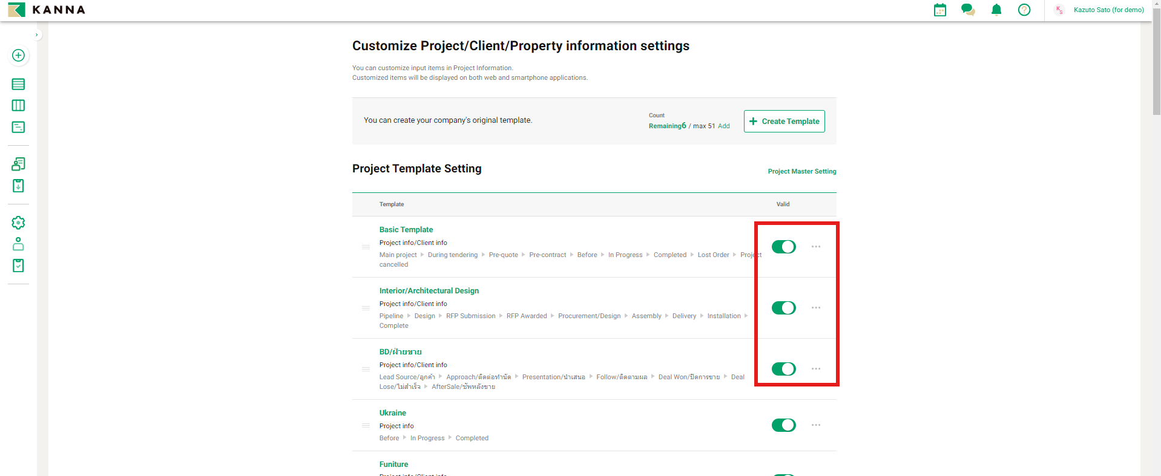1161x476 pixels.
Task: Open the chat messages icon
Action: tap(968, 10)
